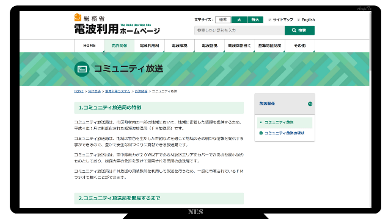Open コミュニティ放送の現状 in the sidebar
This screenshot has height=219, width=391.
(x=284, y=133)
